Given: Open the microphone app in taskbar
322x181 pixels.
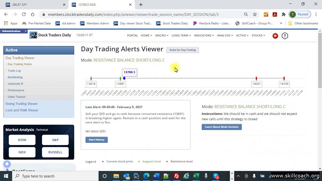Looking at the screenshot, I should pos(206,176).
